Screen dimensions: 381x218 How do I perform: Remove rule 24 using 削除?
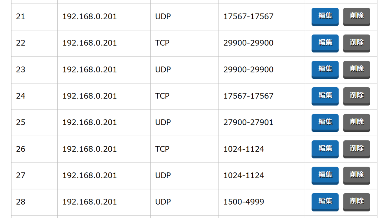[x=356, y=96]
